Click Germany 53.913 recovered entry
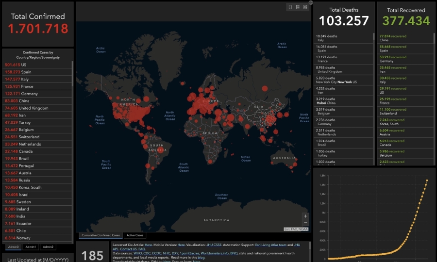The image size is (437, 262). click(405, 59)
